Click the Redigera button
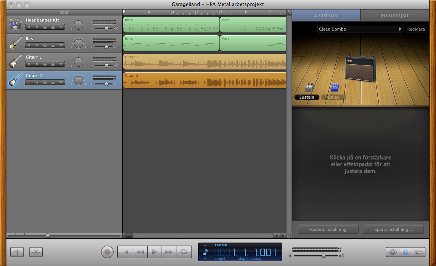The image size is (436, 266). coord(416,29)
